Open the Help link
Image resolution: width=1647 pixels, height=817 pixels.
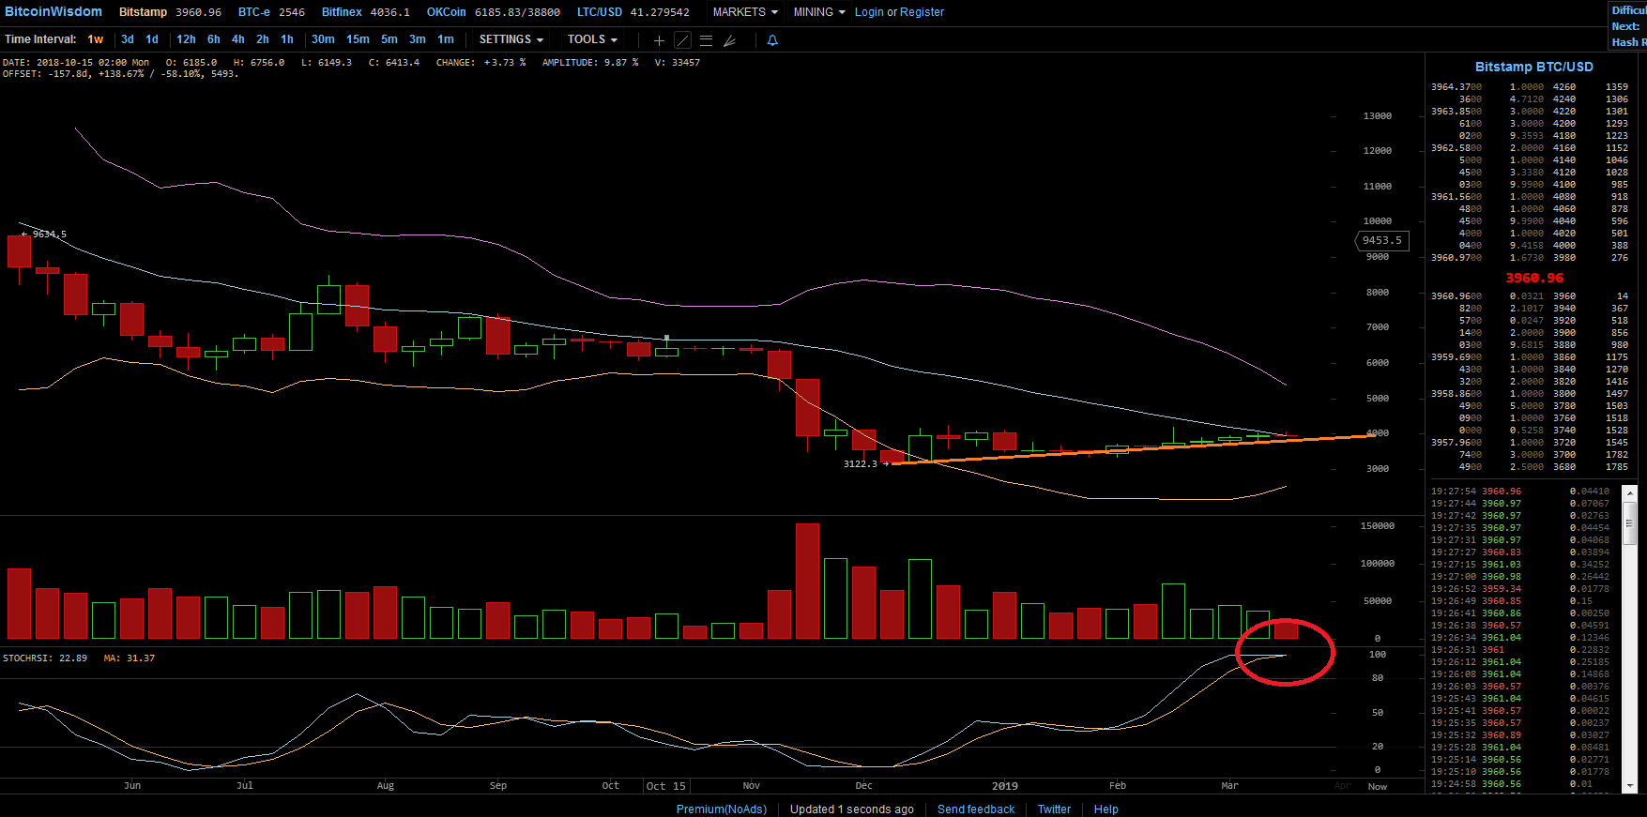pos(1106,809)
